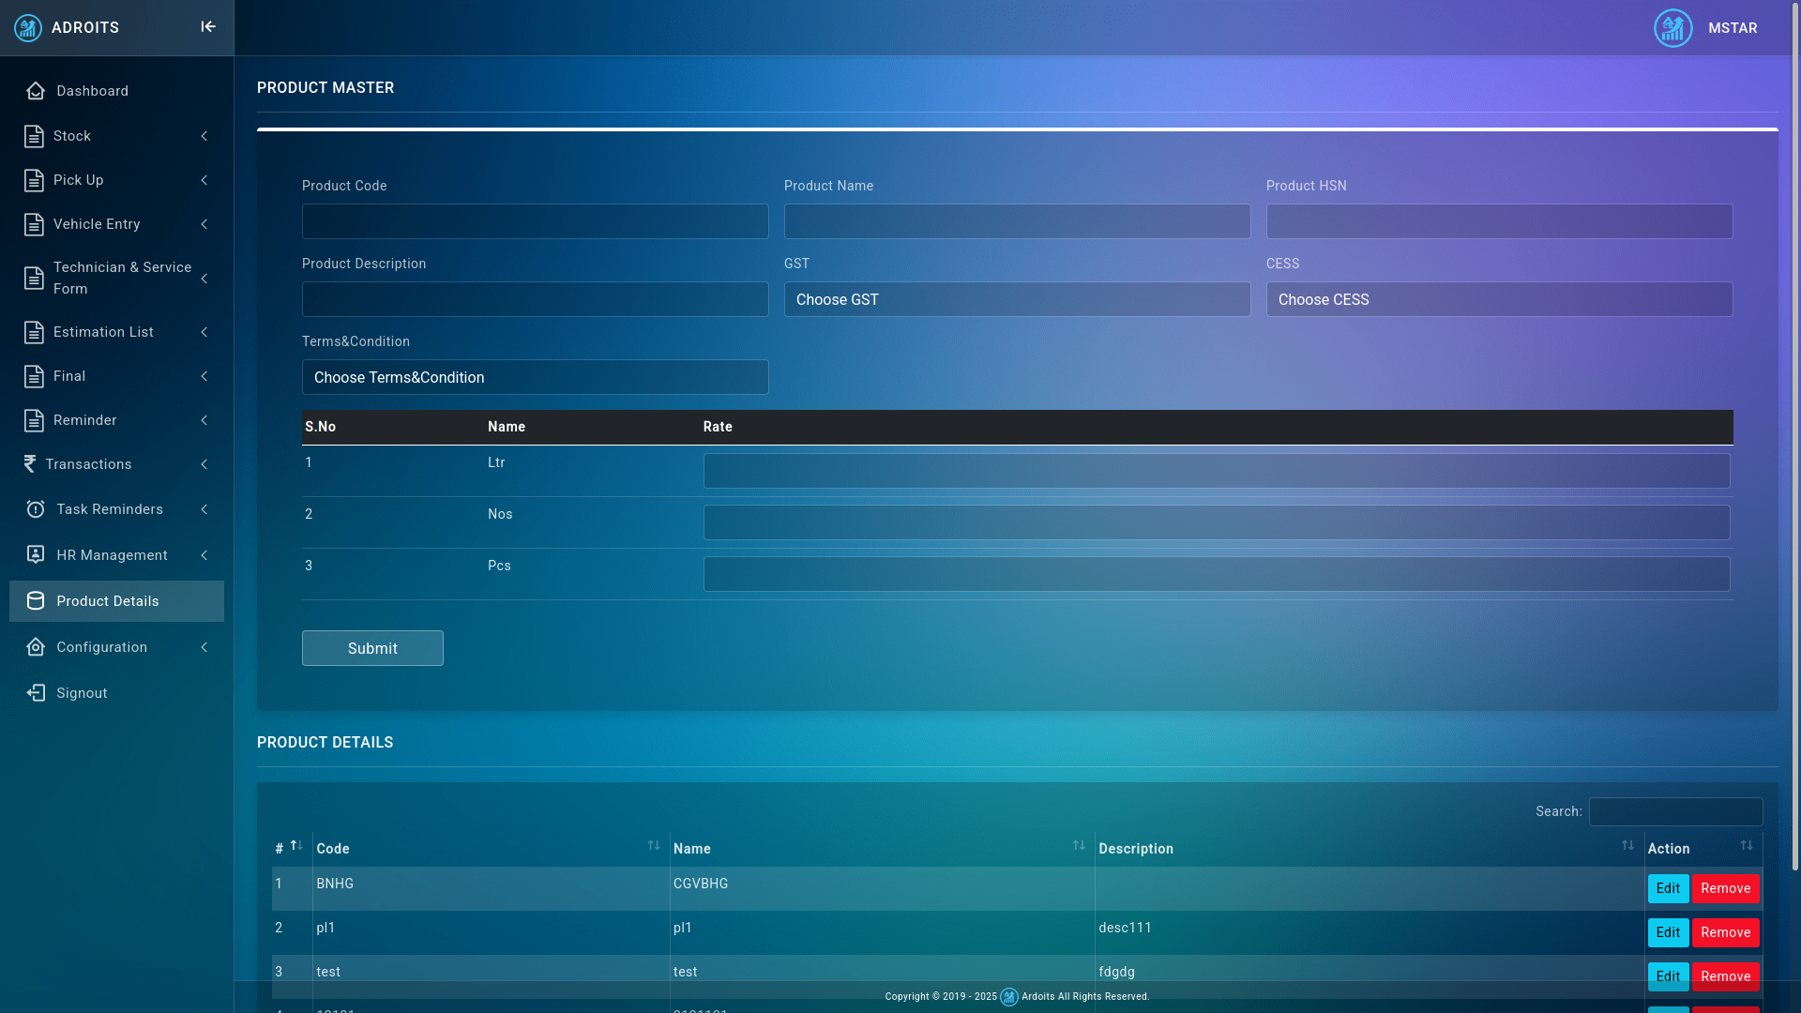Click the Product Details database icon
Screen dimensions: 1801x1013
tap(36, 601)
